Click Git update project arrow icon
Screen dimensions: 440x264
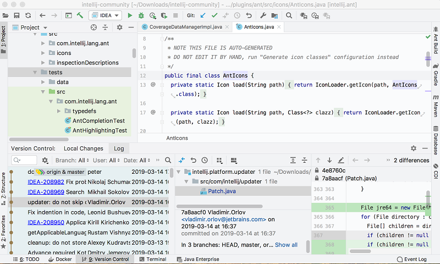tap(204, 15)
